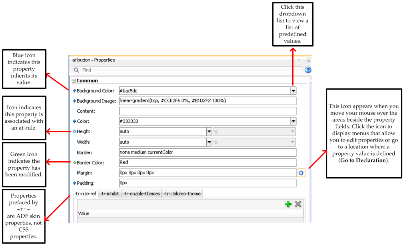Screen dimensions: 405x246
Task: Click blue inherit icon next to Background Color
Action: 74,91
